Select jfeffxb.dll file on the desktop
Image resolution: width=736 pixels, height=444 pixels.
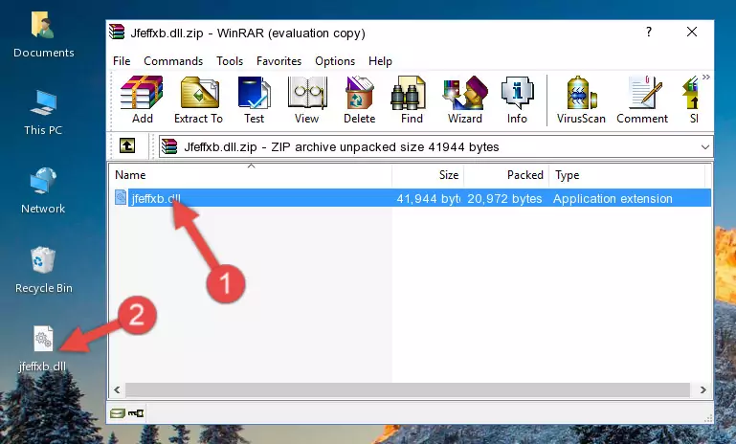click(x=43, y=349)
